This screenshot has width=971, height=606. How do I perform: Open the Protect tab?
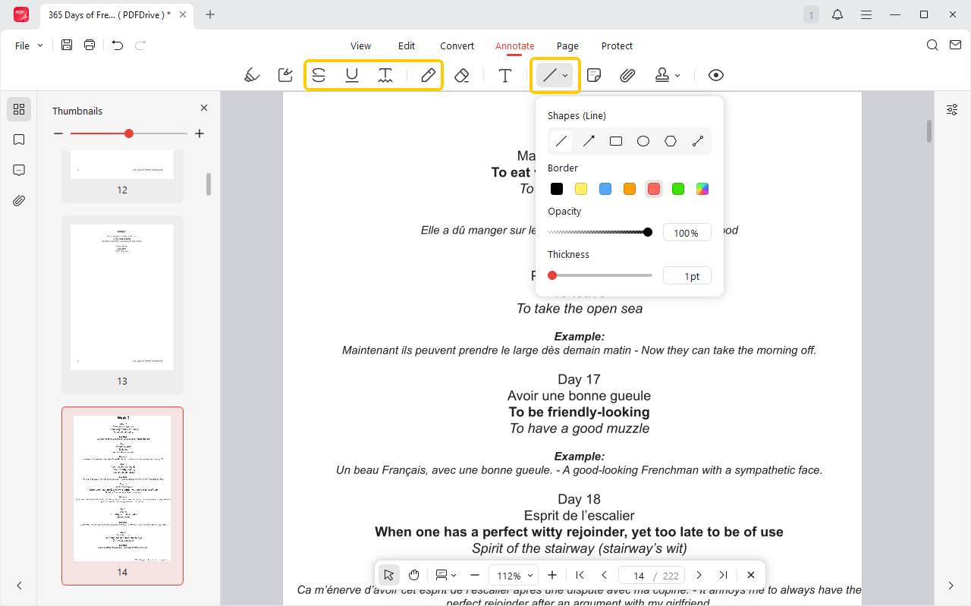[x=617, y=46]
